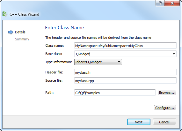The height and width of the screenshot is (131, 182).
Task: Click the Header file: label
Action: (54, 72)
